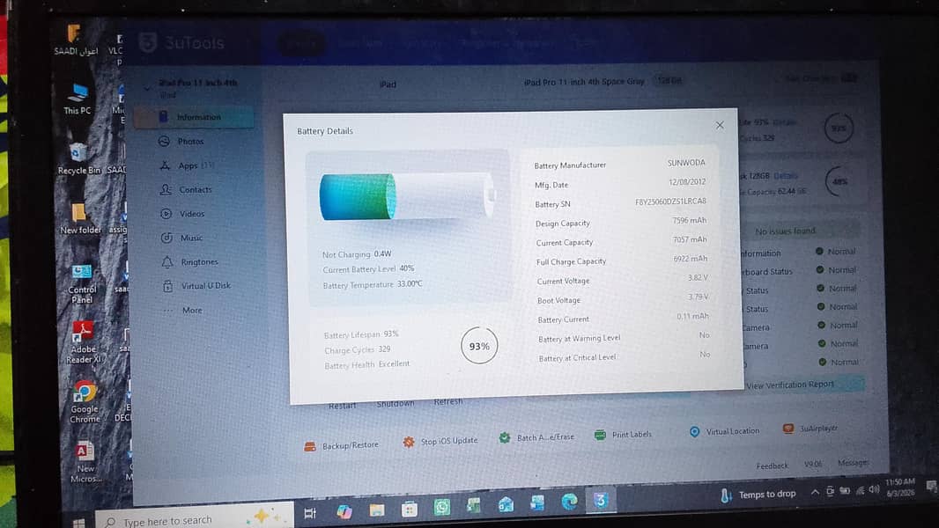
Task: Click the SUNWODA manufacturer value
Action: [686, 163]
